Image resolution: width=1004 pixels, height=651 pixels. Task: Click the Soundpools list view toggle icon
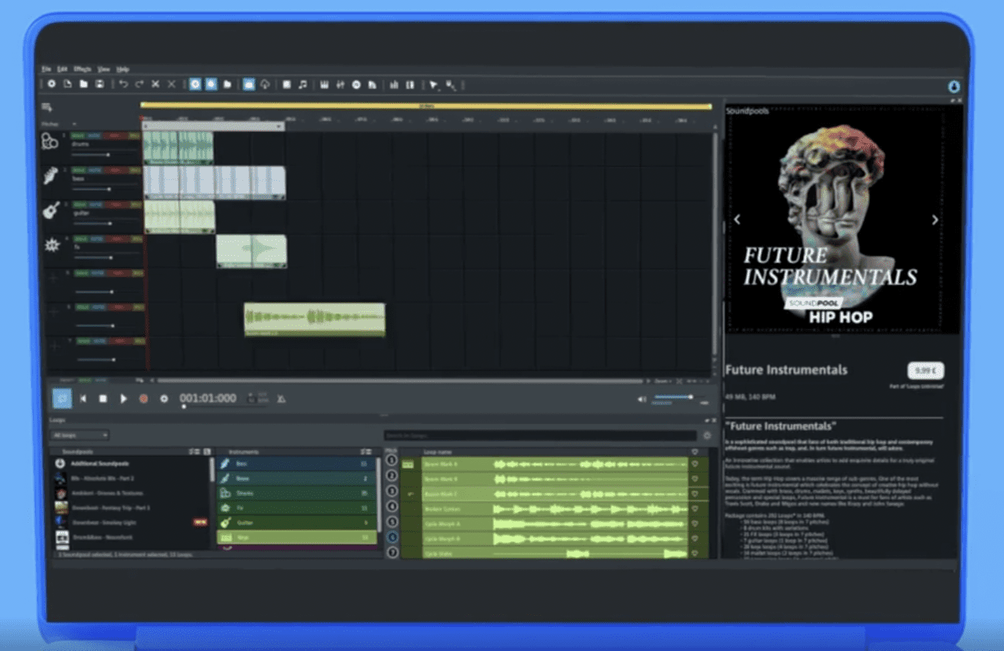[193, 451]
